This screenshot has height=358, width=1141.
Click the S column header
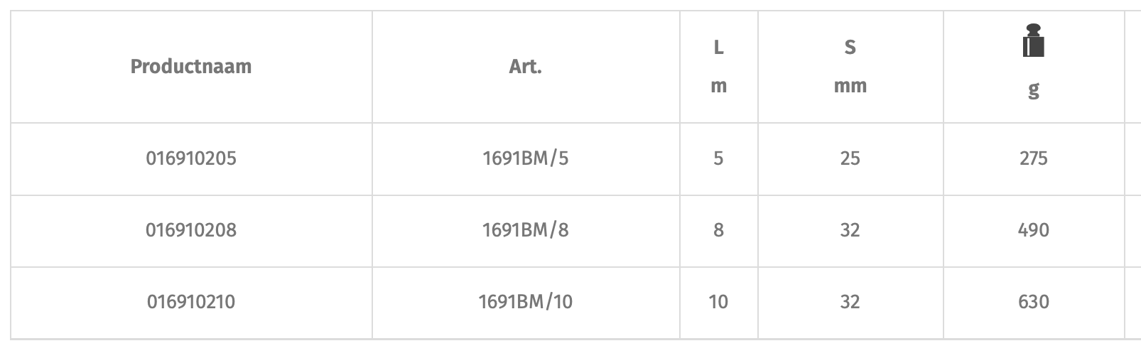coord(850,48)
